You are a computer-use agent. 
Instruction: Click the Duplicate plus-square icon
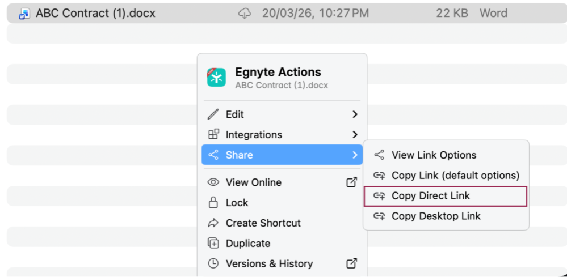click(x=213, y=244)
